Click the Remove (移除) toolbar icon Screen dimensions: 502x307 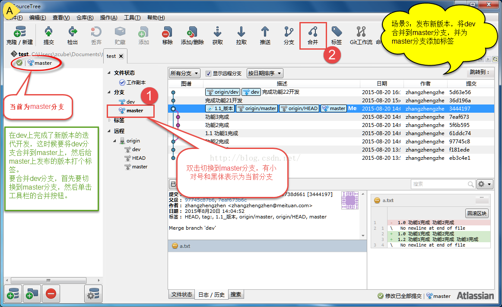pyautogui.click(x=167, y=35)
